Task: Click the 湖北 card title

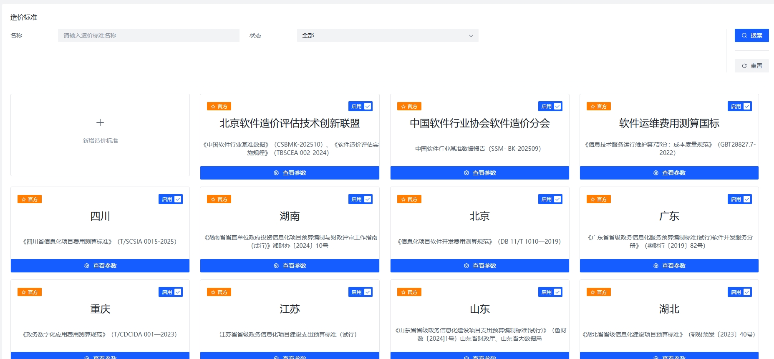Action: pyautogui.click(x=669, y=309)
